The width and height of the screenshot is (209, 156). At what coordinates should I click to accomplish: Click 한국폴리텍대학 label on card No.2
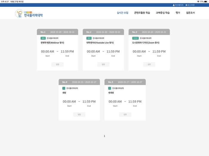click(99, 38)
